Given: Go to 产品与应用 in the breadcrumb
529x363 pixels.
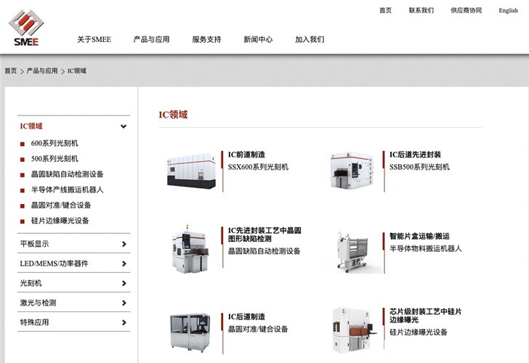Looking at the screenshot, I should click(x=42, y=70).
